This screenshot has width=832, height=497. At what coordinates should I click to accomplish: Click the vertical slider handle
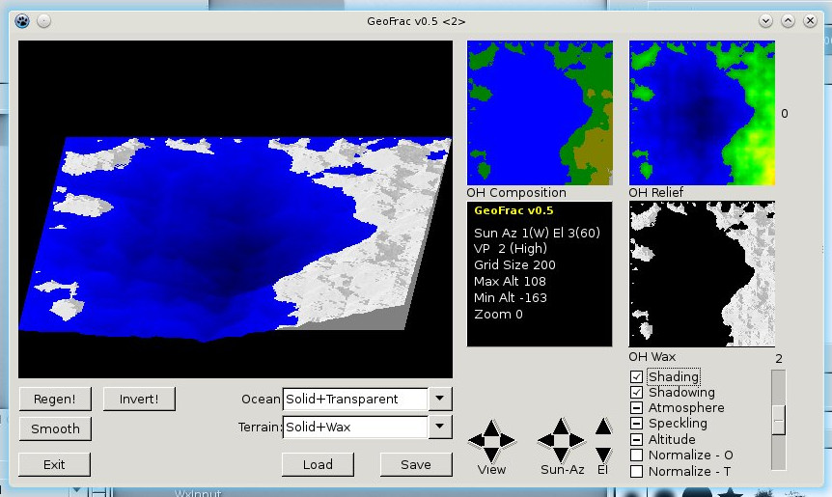pyautogui.click(x=778, y=419)
